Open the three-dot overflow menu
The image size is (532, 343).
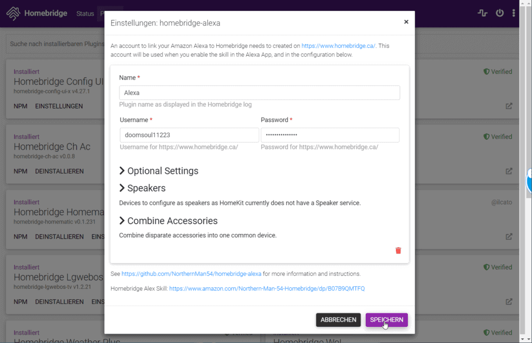[514, 13]
